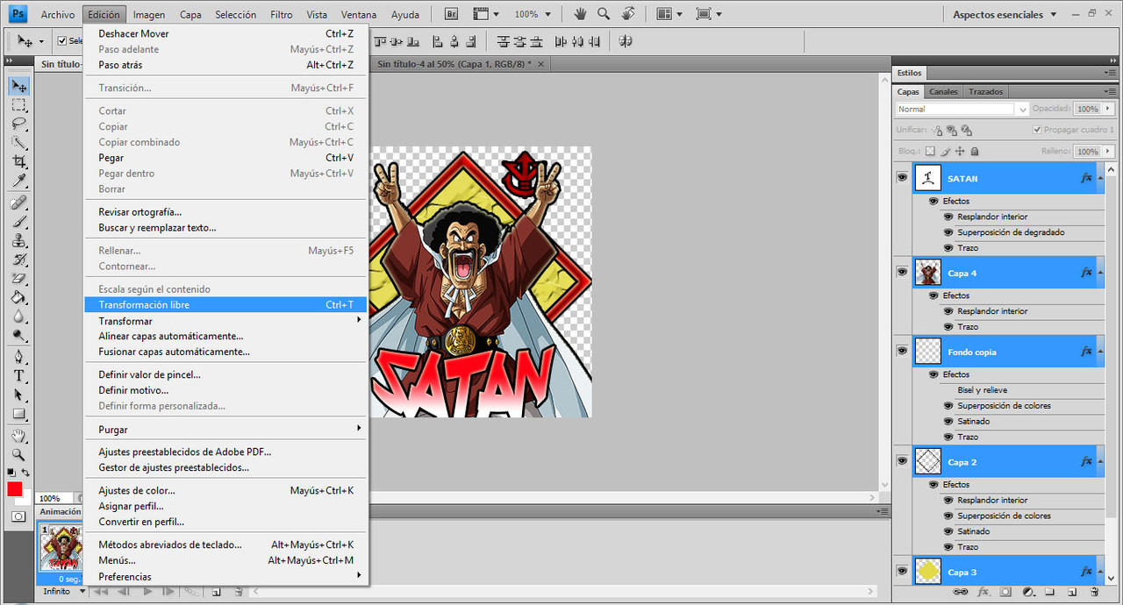The width and height of the screenshot is (1123, 605).
Task: Select the Type tool
Action: click(18, 376)
